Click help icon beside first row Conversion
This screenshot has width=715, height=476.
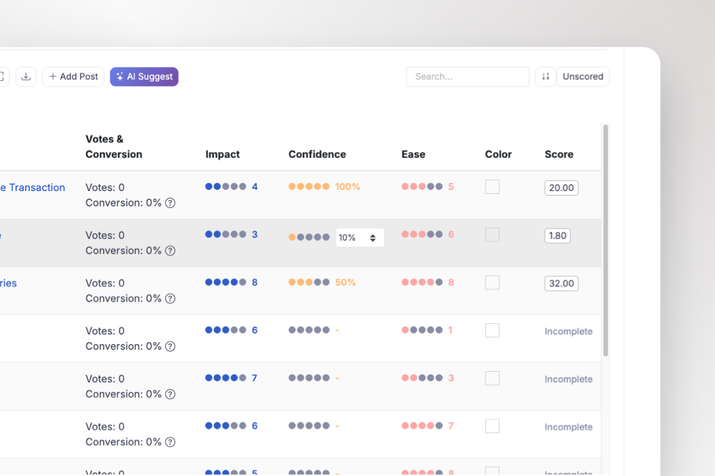click(x=170, y=203)
